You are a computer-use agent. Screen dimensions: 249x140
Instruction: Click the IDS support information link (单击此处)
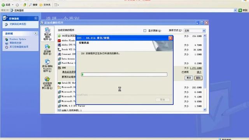pyautogui.click(x=69, y=72)
